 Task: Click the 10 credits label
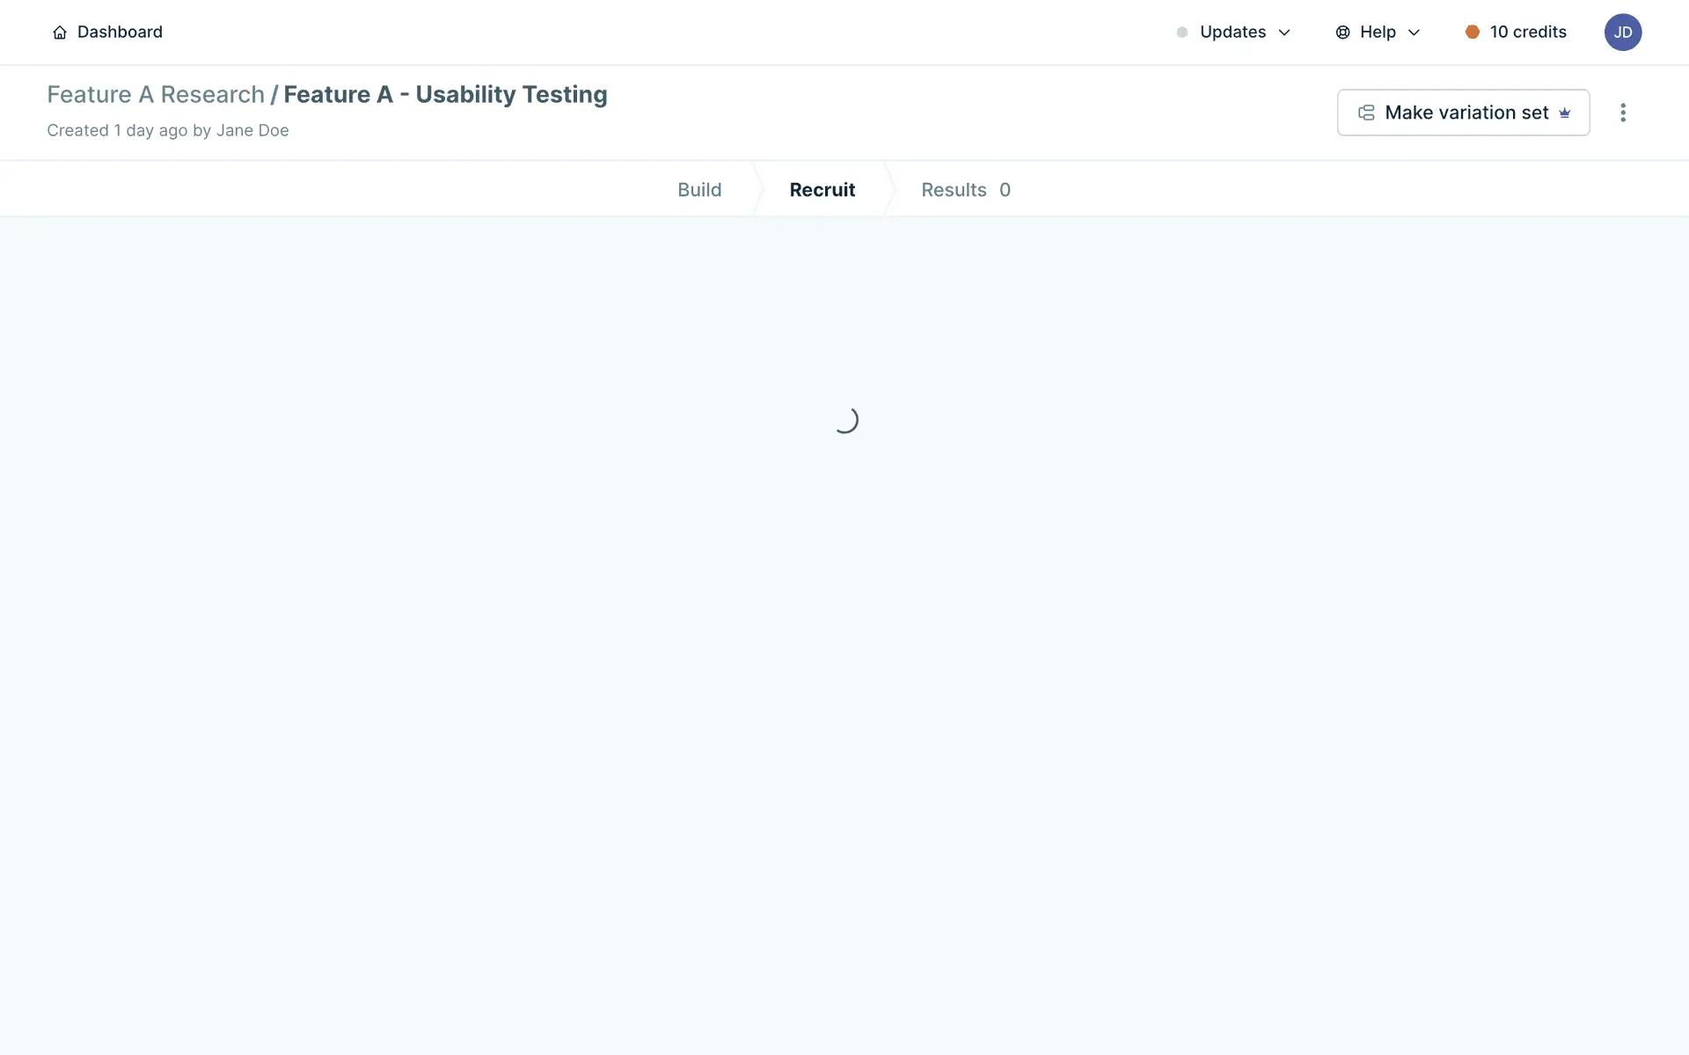(1528, 33)
